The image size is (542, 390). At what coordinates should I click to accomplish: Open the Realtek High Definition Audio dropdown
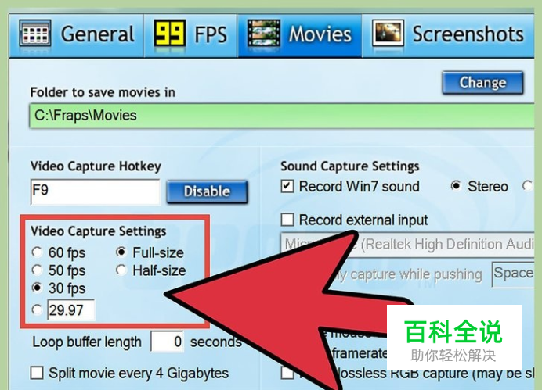click(407, 245)
